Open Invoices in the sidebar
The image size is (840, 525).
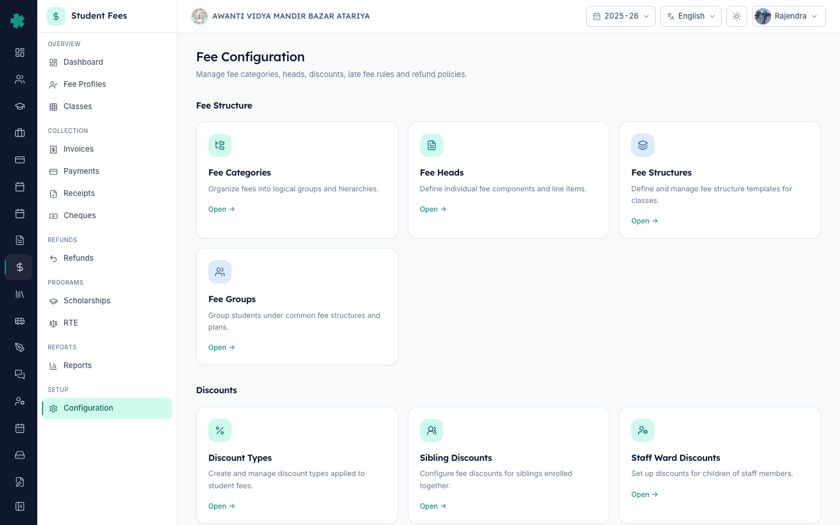coord(107,149)
